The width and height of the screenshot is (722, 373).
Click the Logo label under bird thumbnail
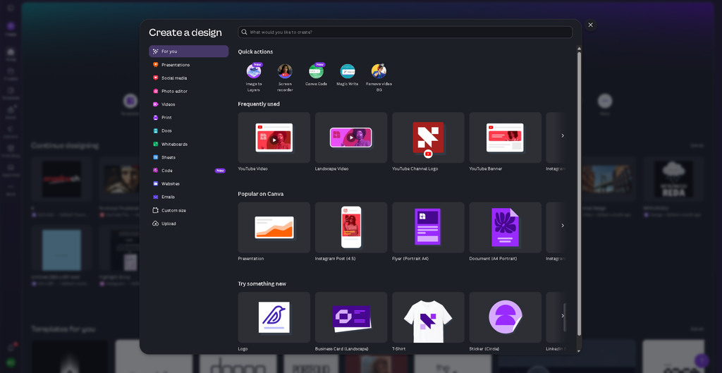click(x=243, y=348)
